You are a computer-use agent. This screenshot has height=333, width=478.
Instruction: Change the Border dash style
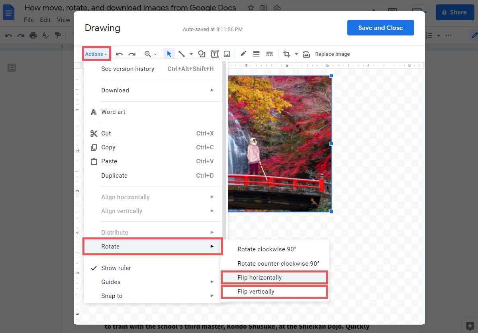pyautogui.click(x=270, y=53)
